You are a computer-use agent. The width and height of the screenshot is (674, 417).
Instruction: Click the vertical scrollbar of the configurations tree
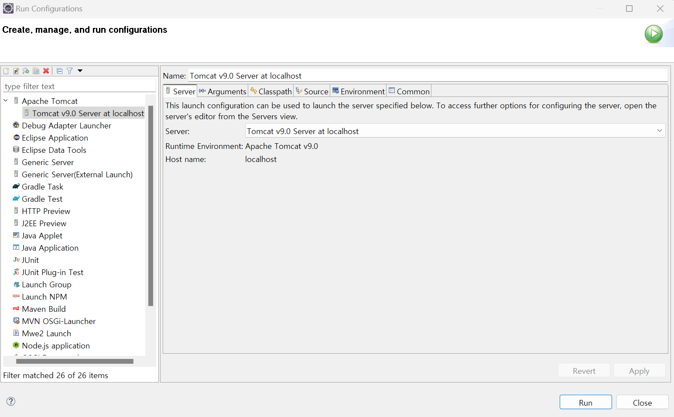(151, 206)
